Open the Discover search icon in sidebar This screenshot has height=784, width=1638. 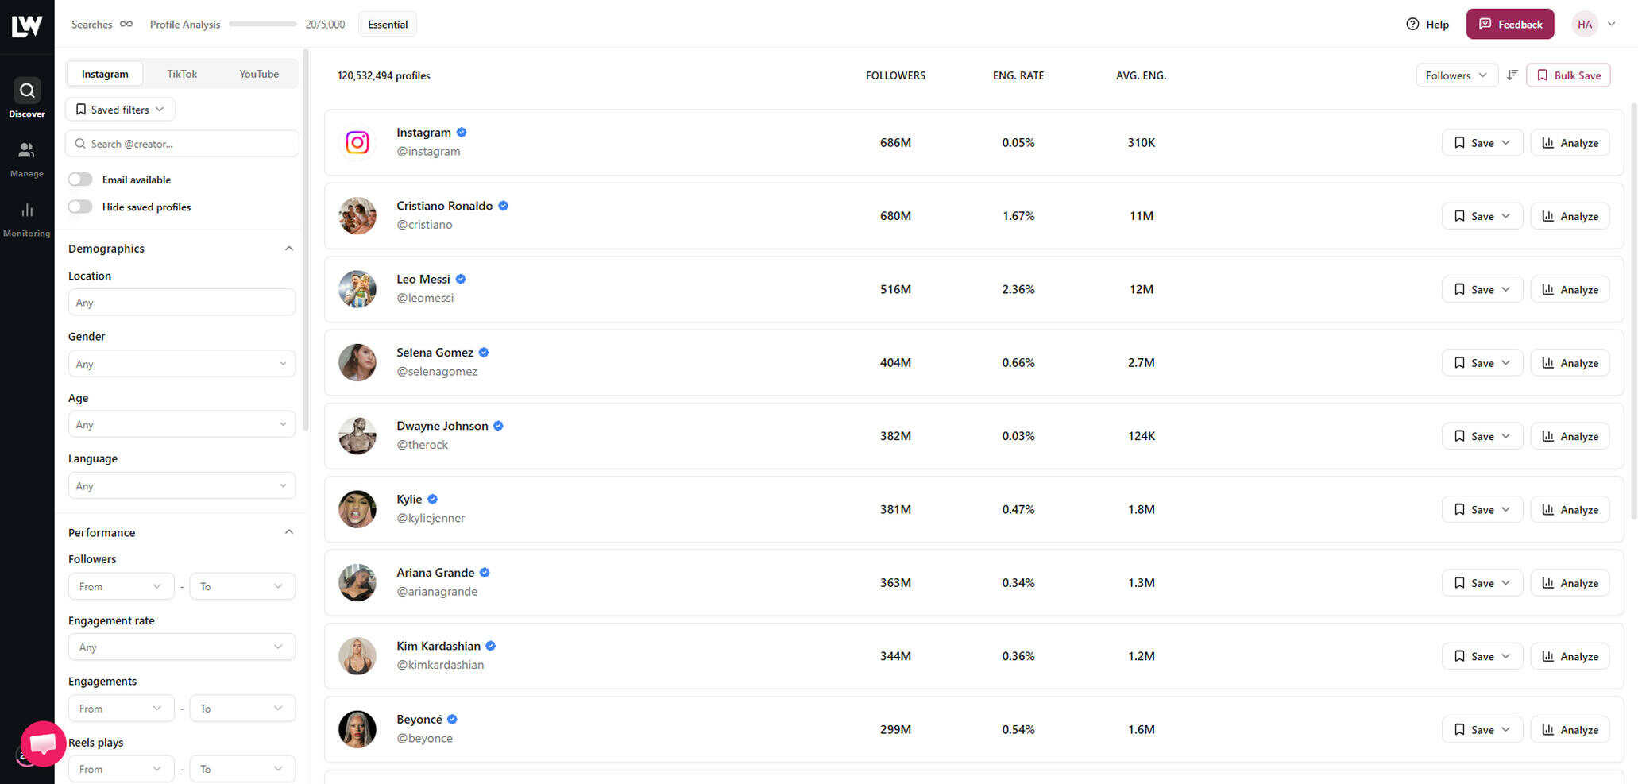point(27,91)
